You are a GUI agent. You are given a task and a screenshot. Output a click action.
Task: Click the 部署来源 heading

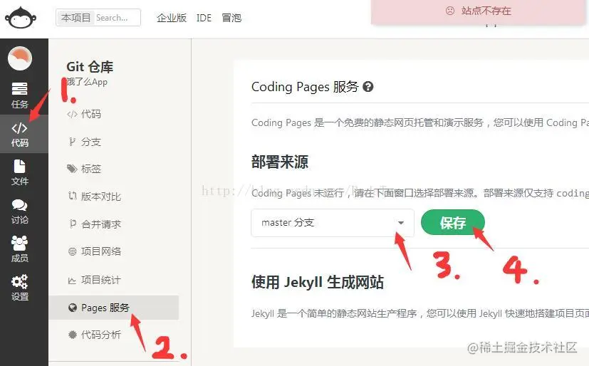click(x=279, y=162)
